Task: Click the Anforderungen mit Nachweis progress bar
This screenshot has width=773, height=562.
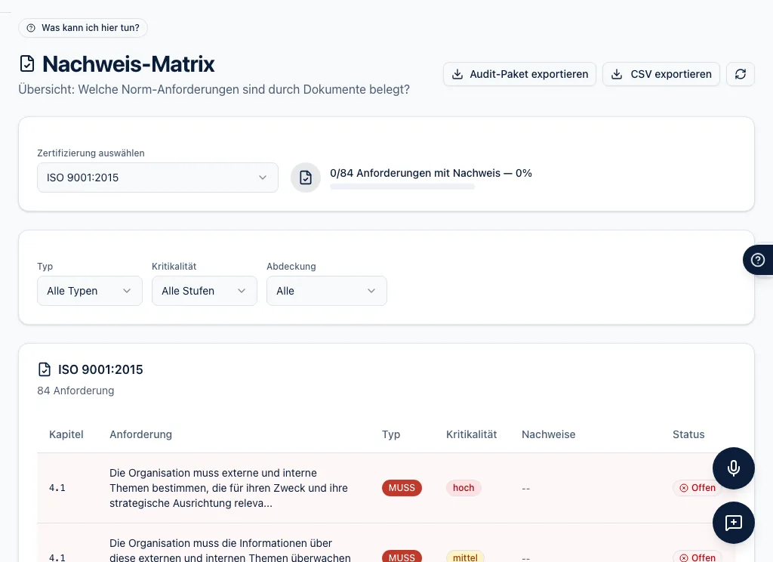Action: point(402,187)
